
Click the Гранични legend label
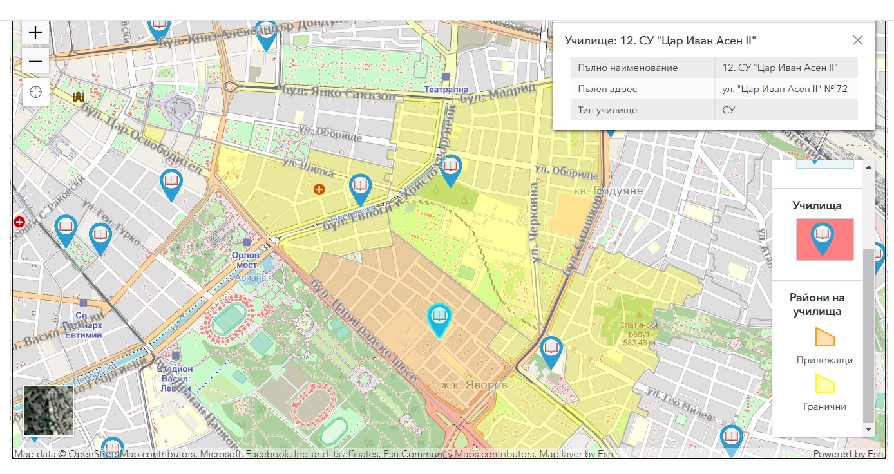pos(824,406)
